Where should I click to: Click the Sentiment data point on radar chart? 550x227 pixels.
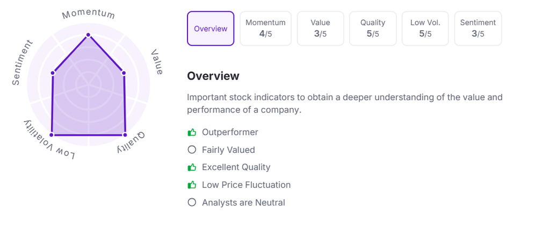click(53, 73)
